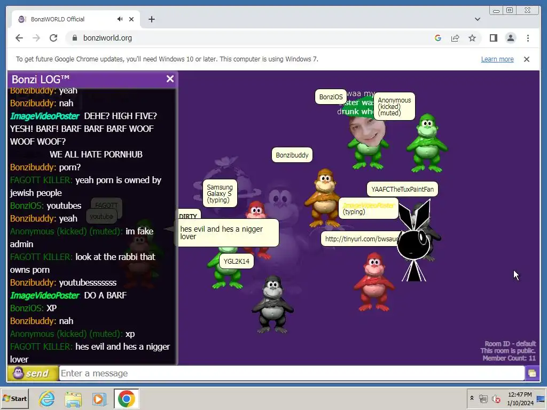Screen dimensions: 547x410
Task: Go forward to the next page
Action: click(36, 38)
